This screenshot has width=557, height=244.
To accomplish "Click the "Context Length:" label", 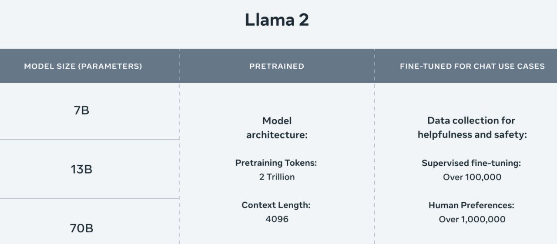I will [276, 205].
